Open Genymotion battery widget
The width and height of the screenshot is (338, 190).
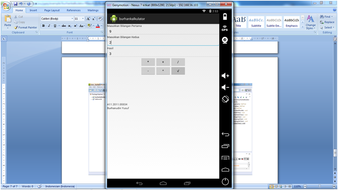[225, 16]
